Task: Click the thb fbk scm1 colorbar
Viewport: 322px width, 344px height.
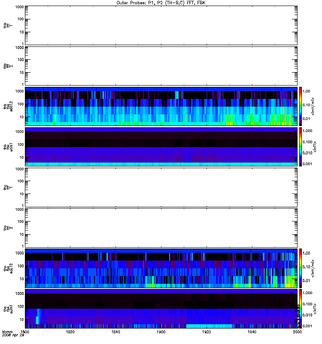Action: (301, 147)
